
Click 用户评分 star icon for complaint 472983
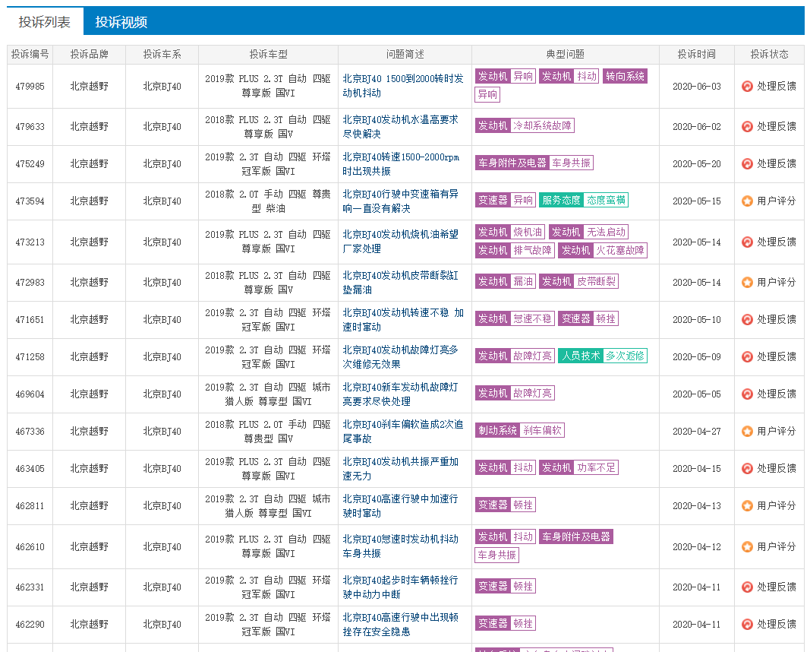tap(747, 283)
